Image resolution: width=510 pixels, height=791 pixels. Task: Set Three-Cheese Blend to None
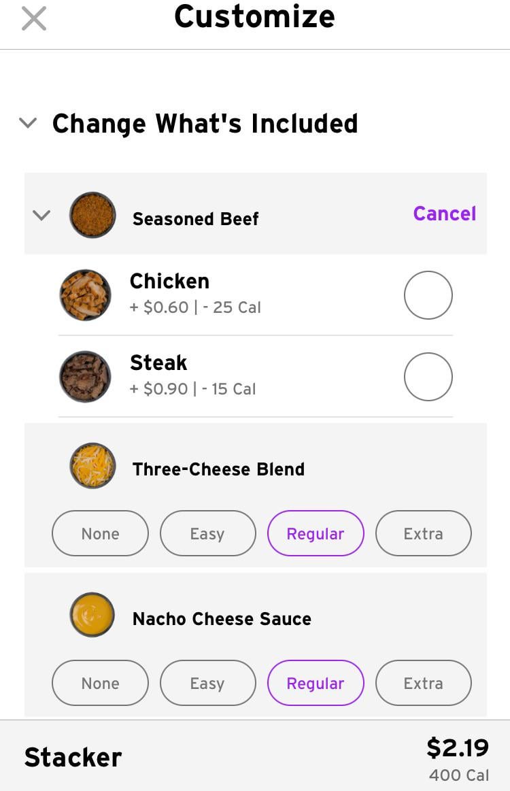click(x=101, y=533)
